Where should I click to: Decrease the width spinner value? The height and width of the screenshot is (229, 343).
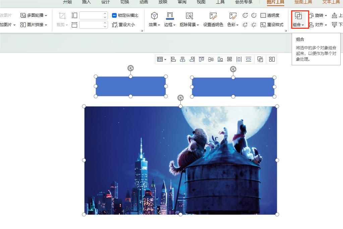(105, 27)
